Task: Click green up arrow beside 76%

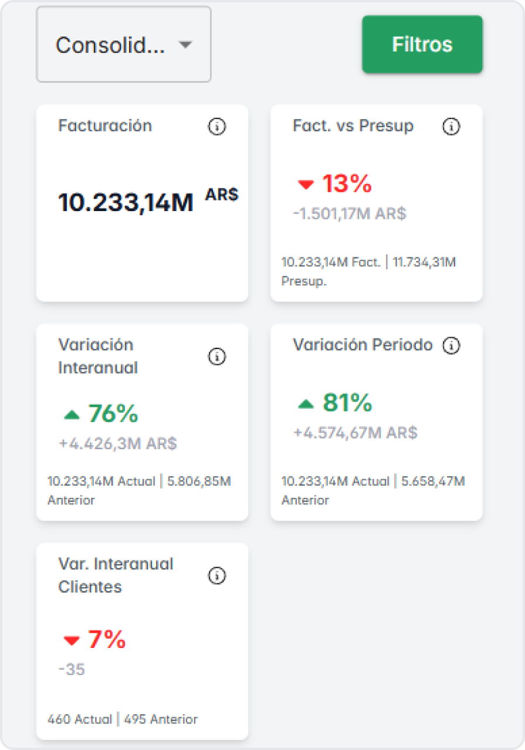Action: 72,415
